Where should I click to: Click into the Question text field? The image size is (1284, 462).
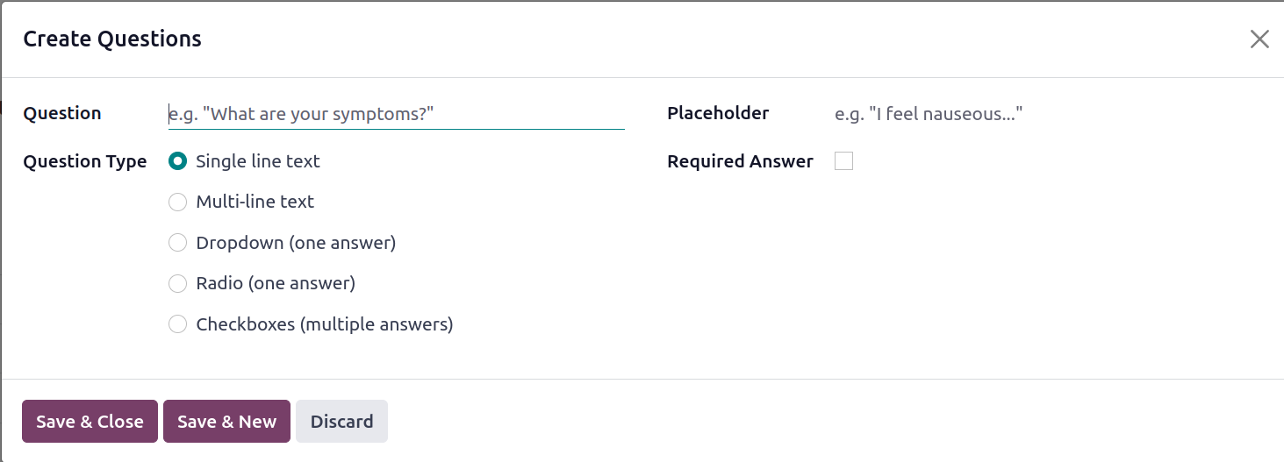coord(396,114)
